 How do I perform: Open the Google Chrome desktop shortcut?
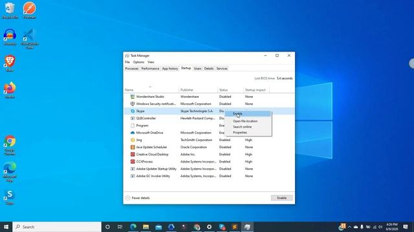10,145
